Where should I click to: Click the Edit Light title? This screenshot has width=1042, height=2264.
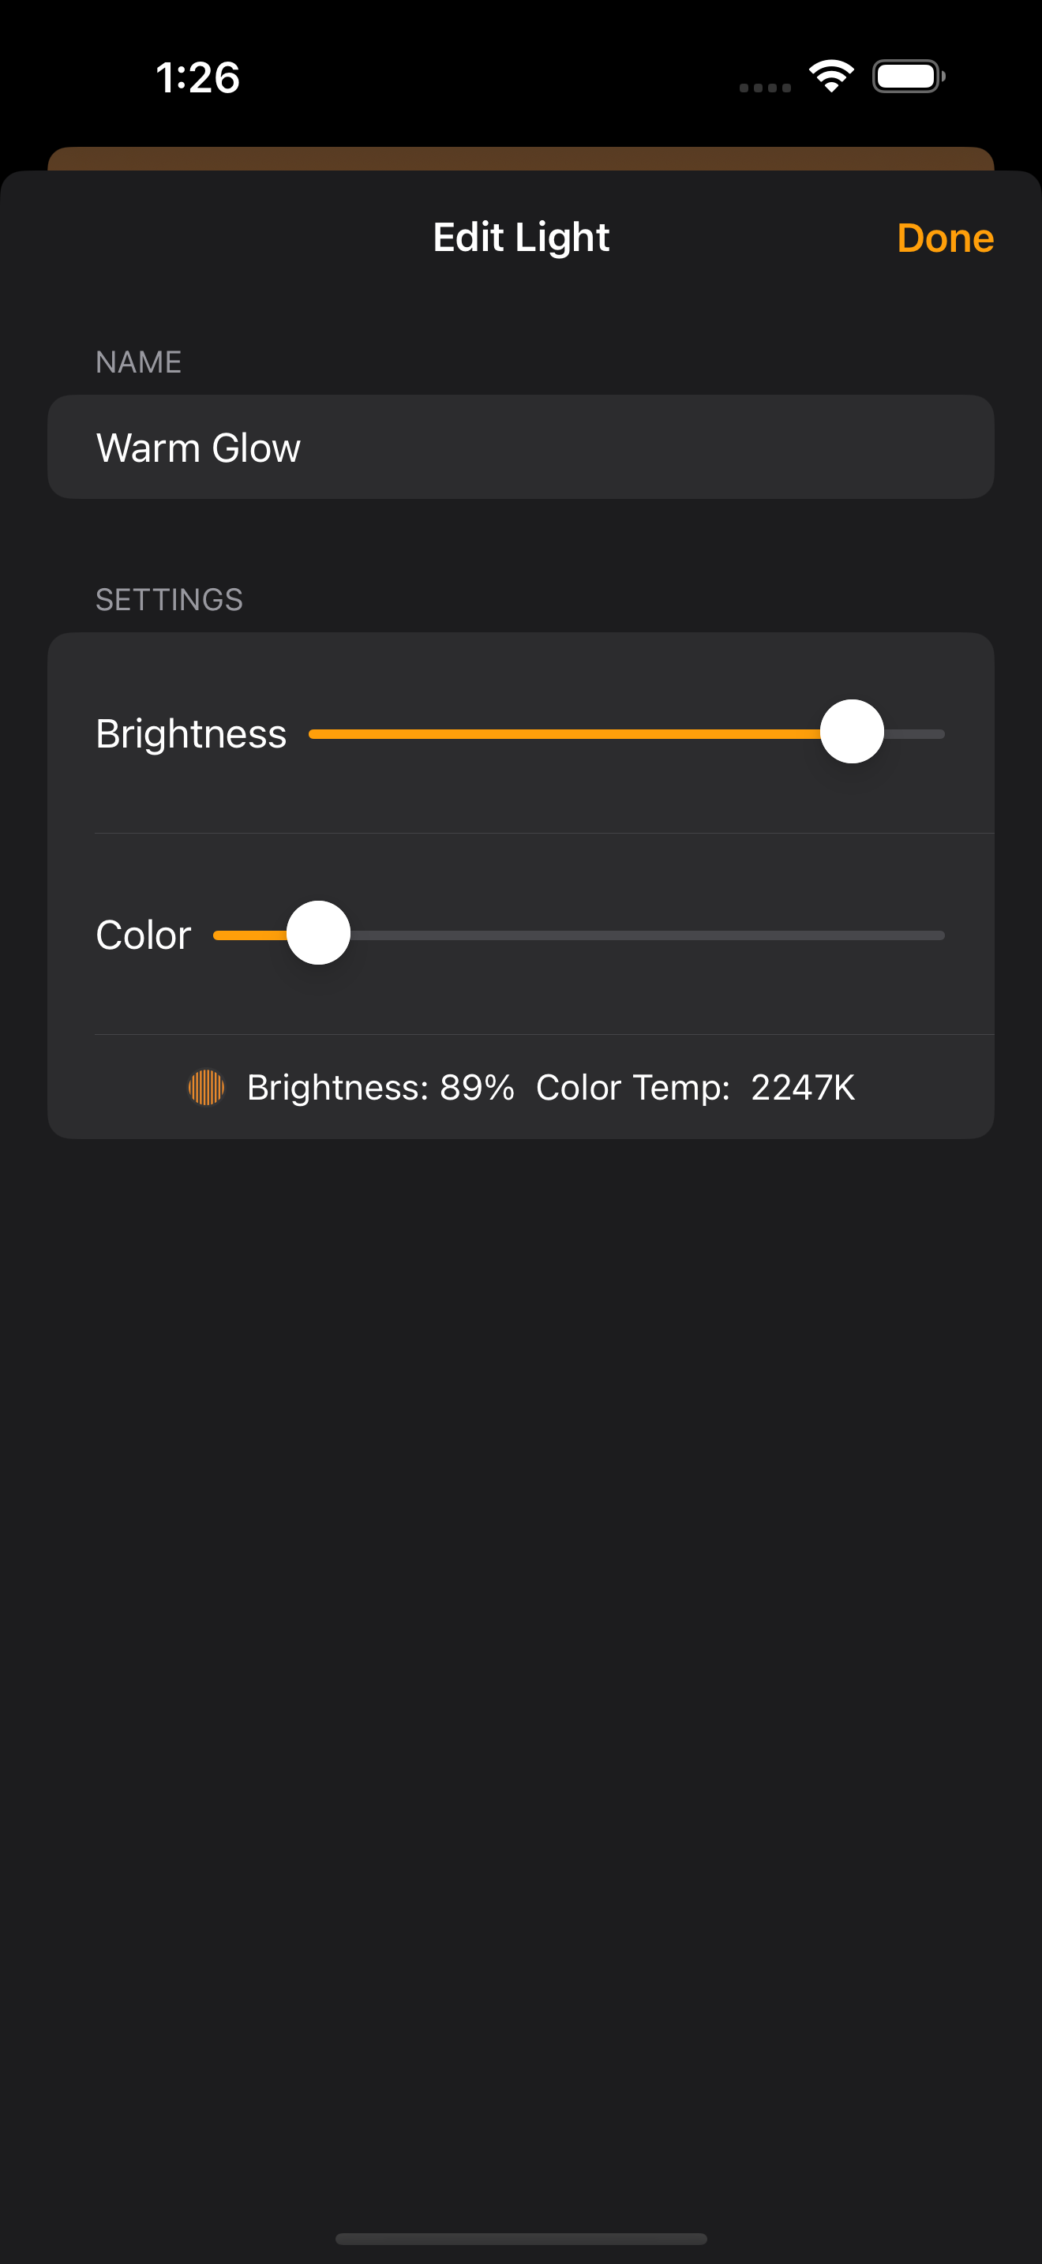(521, 238)
